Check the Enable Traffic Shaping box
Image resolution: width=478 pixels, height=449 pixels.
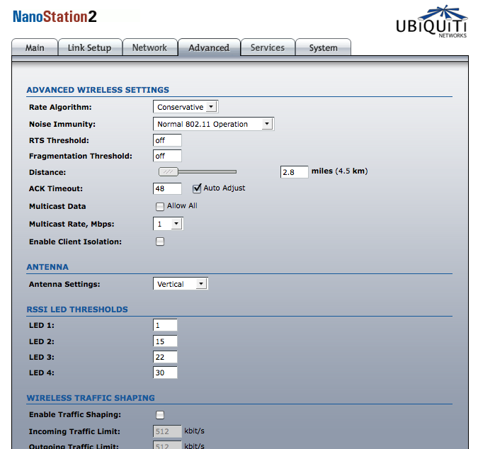(160, 415)
